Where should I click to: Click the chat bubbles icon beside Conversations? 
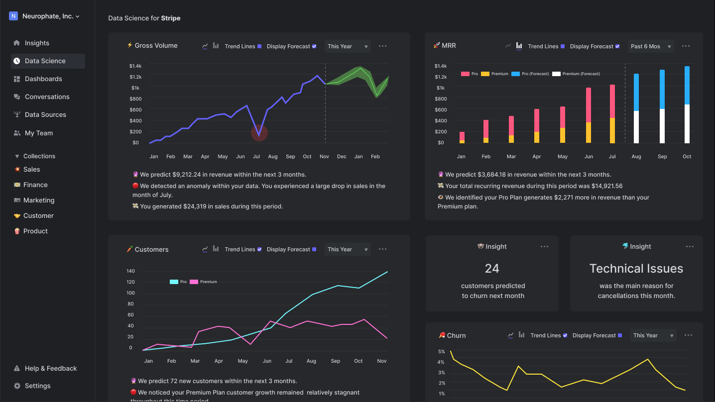point(17,97)
